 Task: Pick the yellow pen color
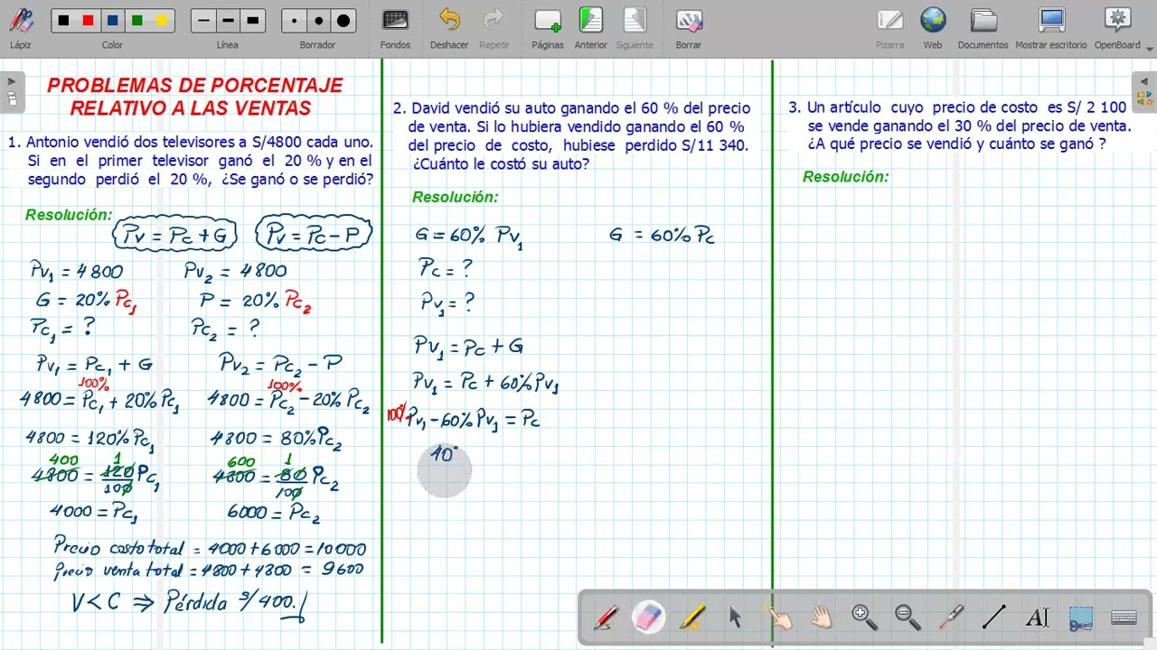(162, 21)
